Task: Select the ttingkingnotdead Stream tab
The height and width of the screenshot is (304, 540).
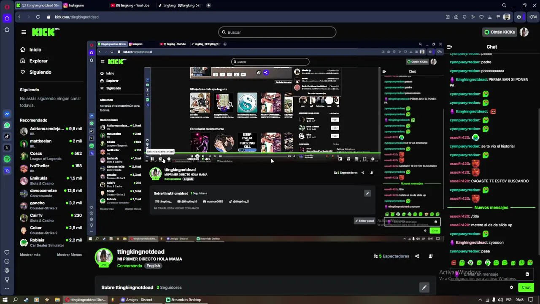Action: pos(38,5)
